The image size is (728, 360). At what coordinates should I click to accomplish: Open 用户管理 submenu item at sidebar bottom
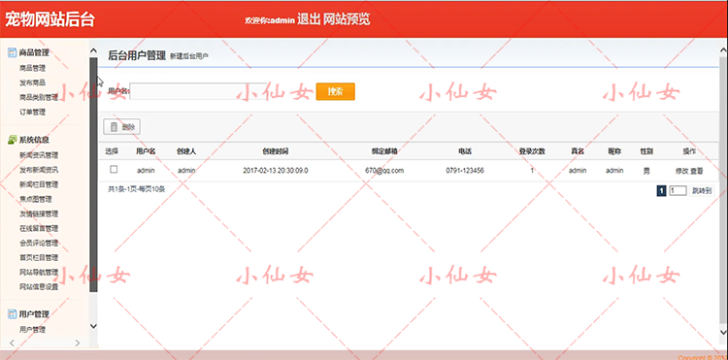point(32,330)
